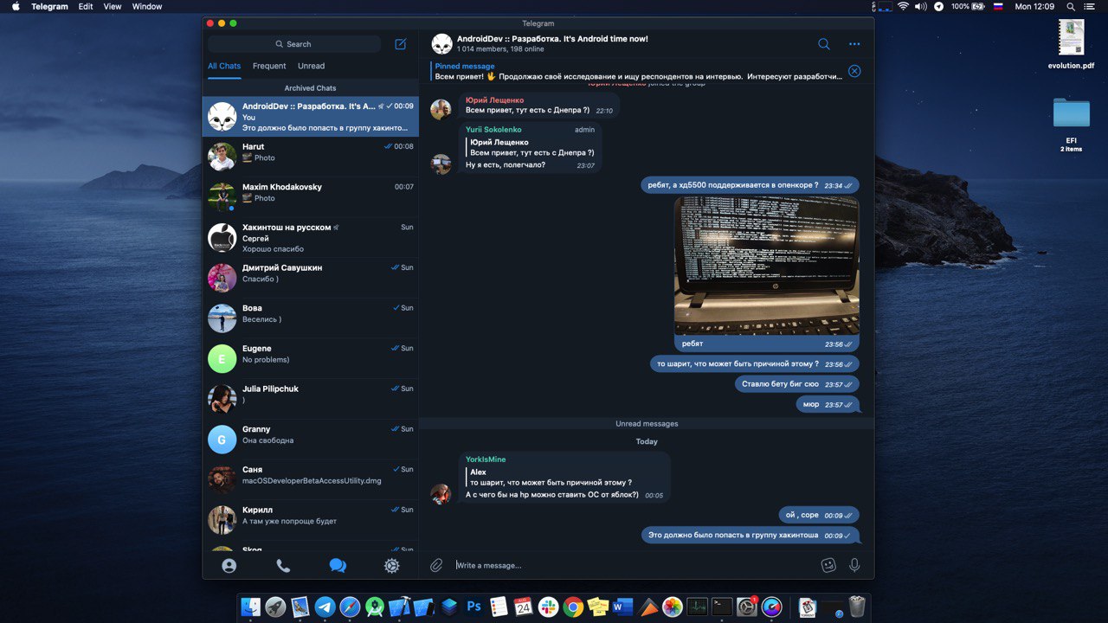Open the Хакинтош на русском chat

click(310, 237)
